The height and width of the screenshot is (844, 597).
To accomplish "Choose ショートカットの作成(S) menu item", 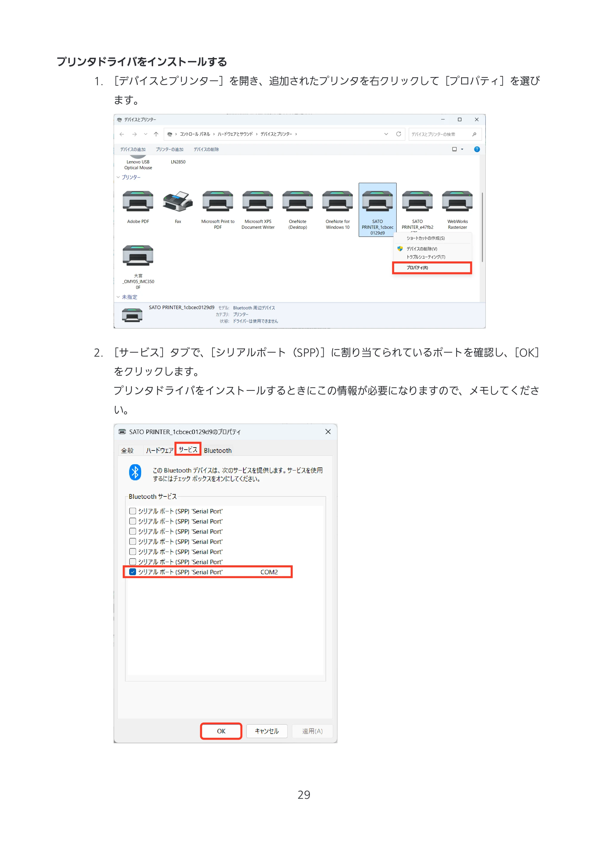I will pyautogui.click(x=432, y=238).
